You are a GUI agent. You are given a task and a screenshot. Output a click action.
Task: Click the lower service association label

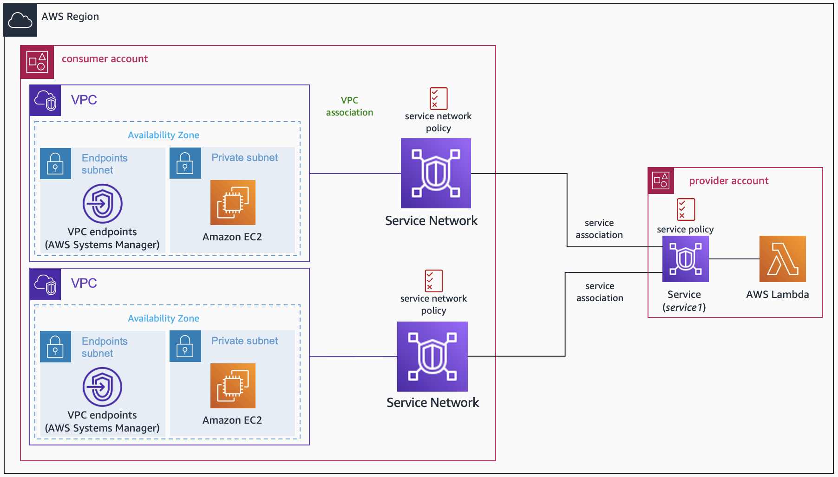pyautogui.click(x=600, y=292)
